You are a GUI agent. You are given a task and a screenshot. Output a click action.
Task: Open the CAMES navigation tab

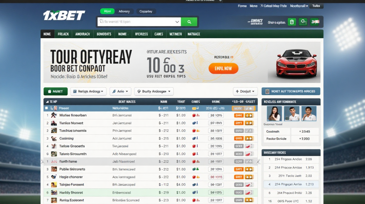[x=159, y=34]
